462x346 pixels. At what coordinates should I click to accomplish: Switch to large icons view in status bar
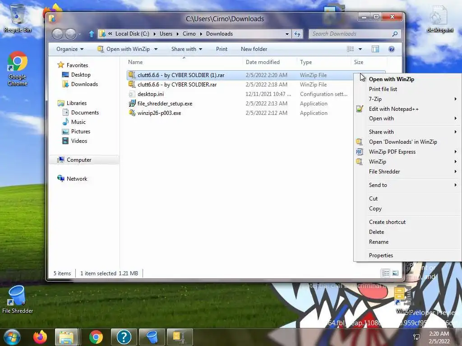tap(395, 273)
